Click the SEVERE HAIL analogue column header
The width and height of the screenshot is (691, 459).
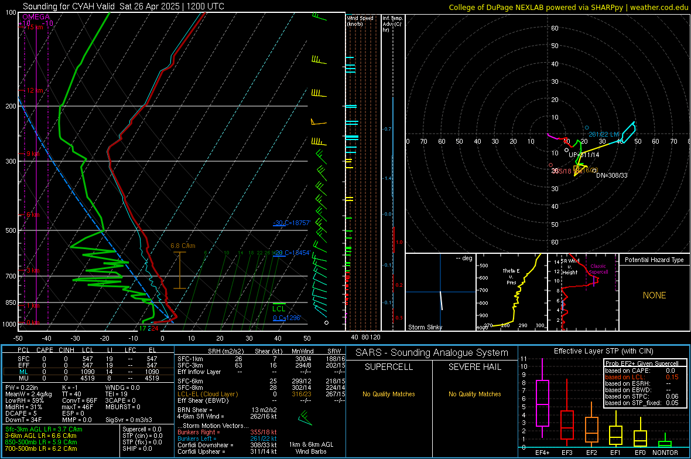pyautogui.click(x=474, y=367)
